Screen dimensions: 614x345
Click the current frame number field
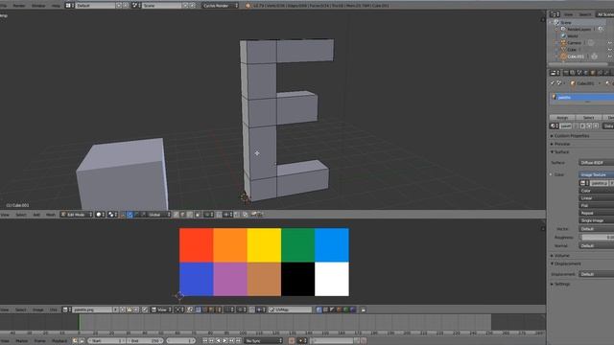181,341
